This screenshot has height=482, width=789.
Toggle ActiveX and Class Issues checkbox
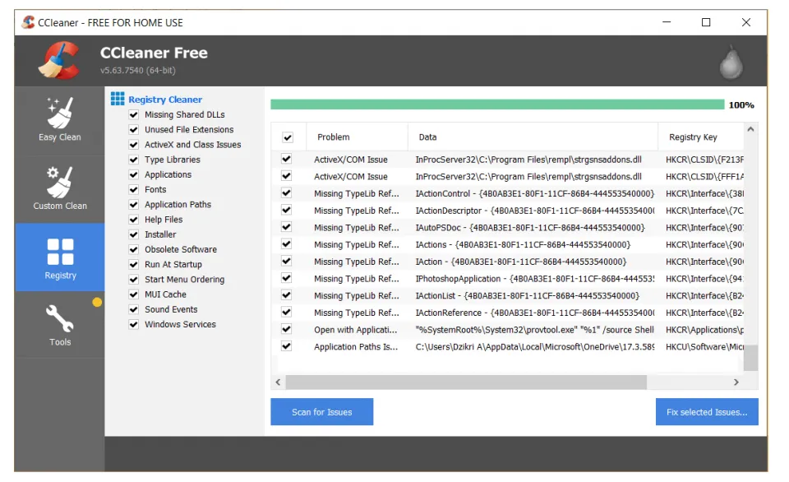click(x=134, y=145)
